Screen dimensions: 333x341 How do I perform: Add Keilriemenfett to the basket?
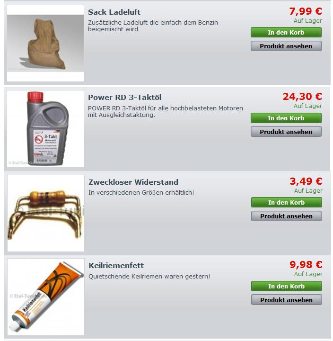point(287,286)
